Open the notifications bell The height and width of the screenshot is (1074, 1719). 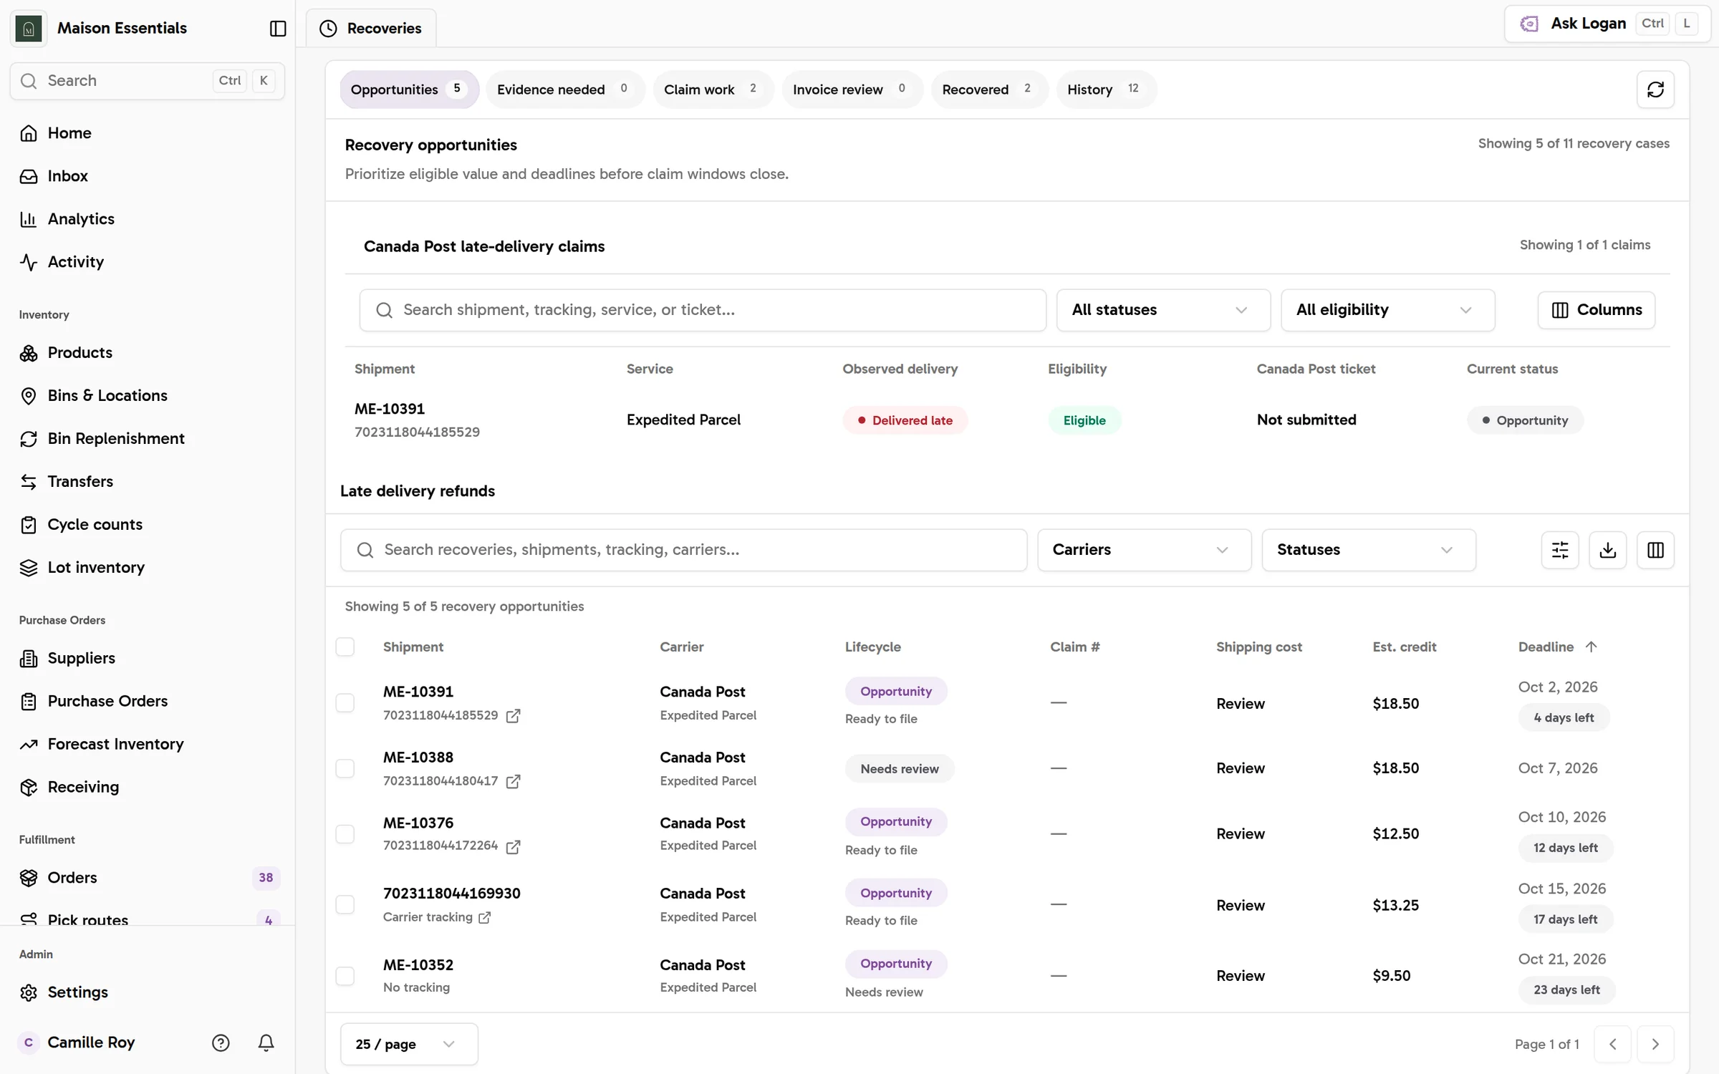tap(266, 1042)
